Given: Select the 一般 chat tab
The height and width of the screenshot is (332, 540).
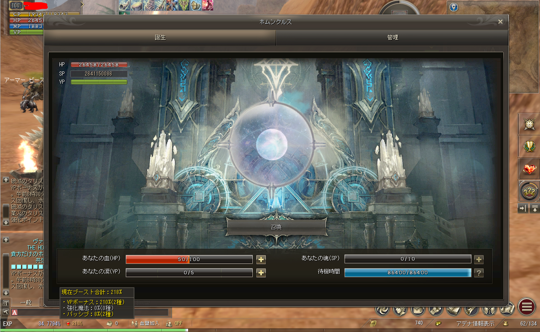Looking at the screenshot, I should point(26,302).
